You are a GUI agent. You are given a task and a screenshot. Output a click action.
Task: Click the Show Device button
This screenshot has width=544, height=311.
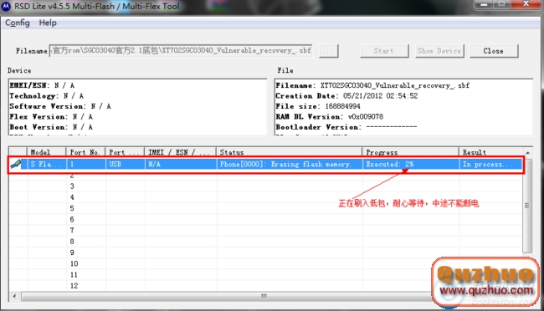click(439, 51)
